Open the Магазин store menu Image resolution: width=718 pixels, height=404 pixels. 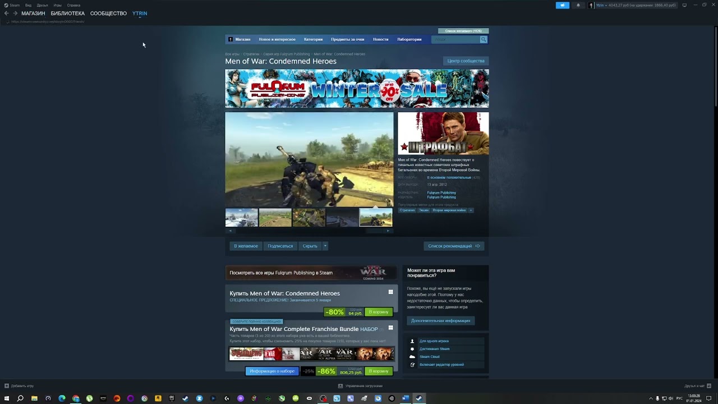(x=243, y=39)
